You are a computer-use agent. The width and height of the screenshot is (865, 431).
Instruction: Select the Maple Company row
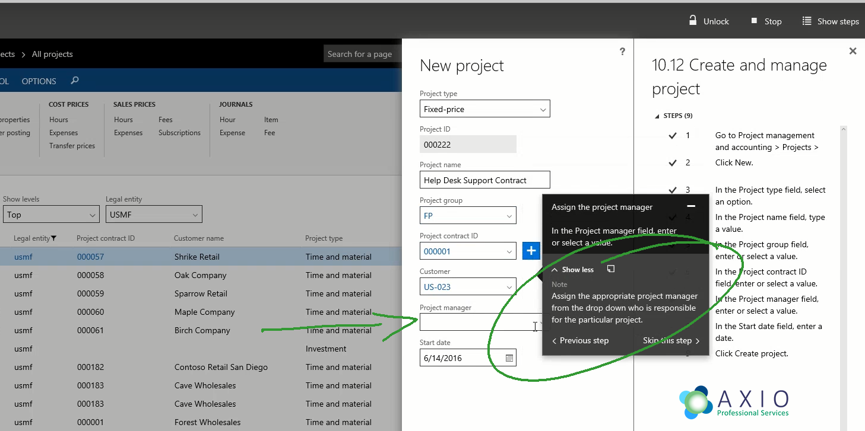(x=201, y=312)
